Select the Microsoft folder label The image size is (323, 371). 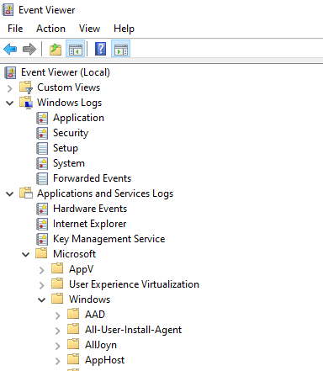tap(74, 254)
